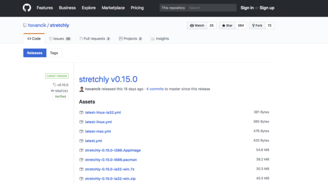
Task: Switch to the Tags sub-tab
Action: pos(54,53)
